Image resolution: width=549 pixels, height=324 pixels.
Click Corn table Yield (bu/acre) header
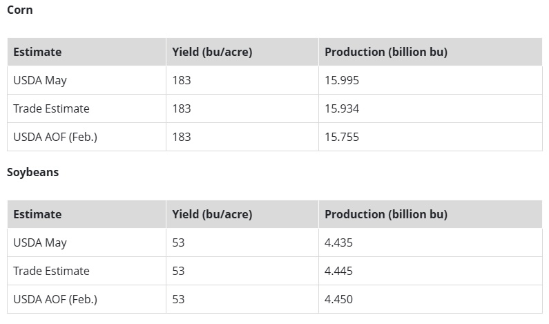tap(212, 52)
